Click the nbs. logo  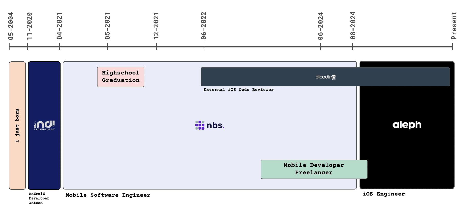pos(210,125)
